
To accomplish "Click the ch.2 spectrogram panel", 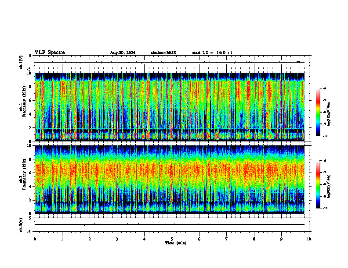I will [170, 180].
